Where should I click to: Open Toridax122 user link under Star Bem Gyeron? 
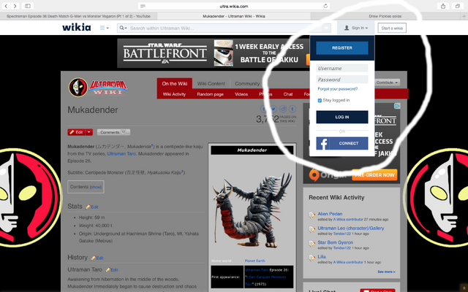coord(341,248)
